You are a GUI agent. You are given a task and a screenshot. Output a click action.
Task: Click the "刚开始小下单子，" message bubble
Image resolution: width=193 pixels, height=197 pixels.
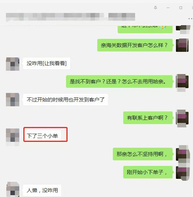[148, 172]
